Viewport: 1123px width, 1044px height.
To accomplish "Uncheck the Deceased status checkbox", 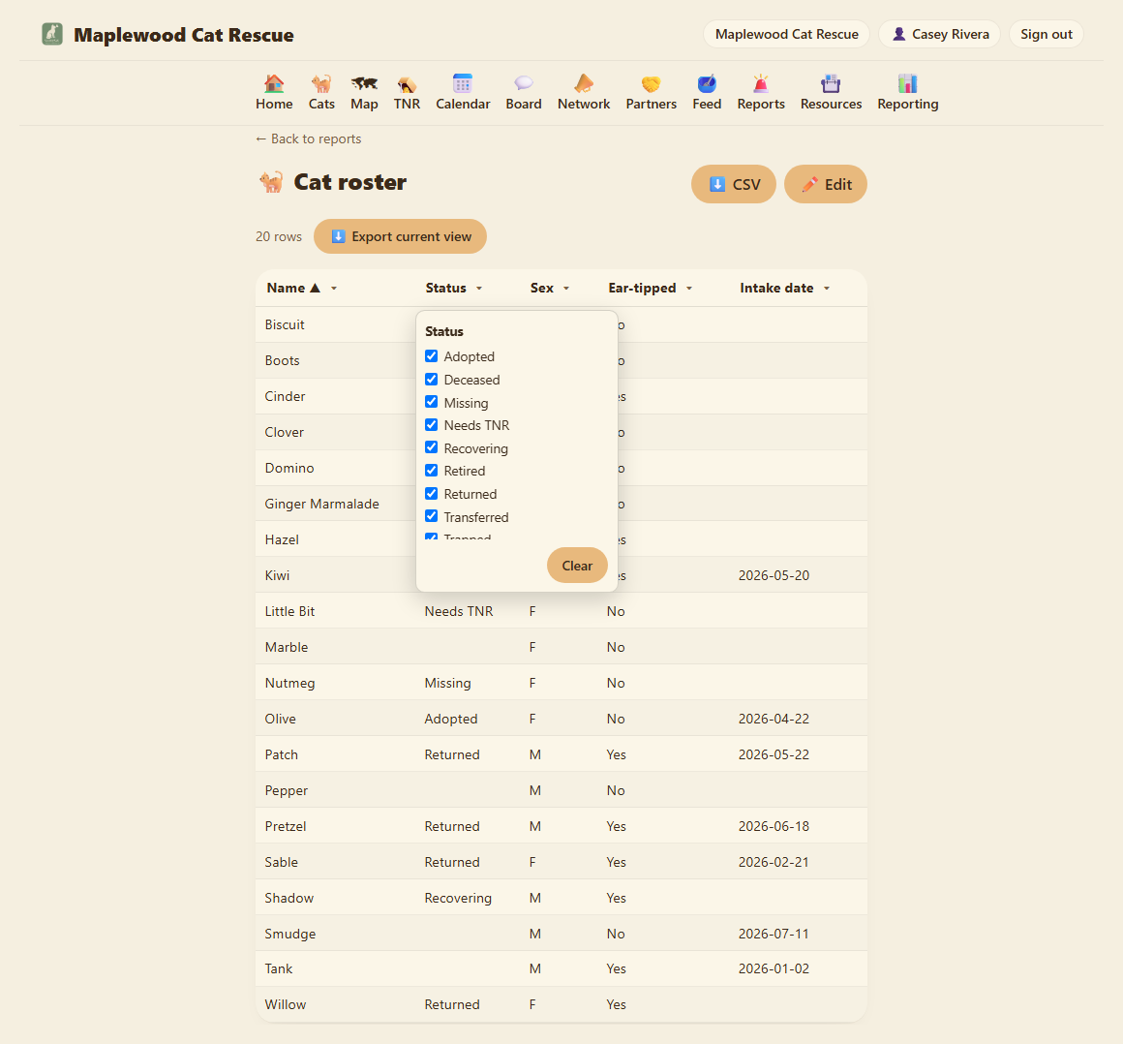I will coord(431,379).
